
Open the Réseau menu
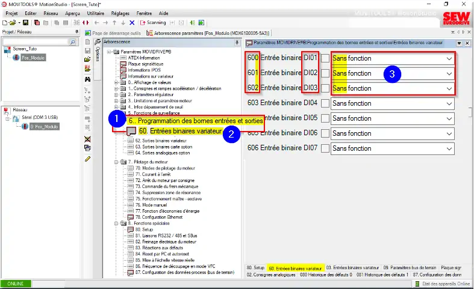(51, 13)
